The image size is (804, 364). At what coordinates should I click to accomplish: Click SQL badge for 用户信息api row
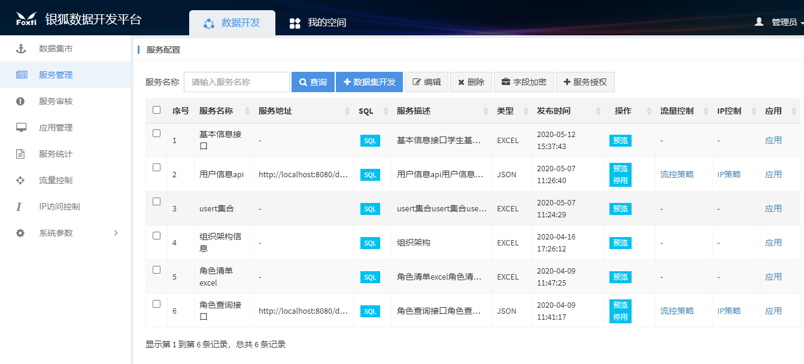click(370, 175)
